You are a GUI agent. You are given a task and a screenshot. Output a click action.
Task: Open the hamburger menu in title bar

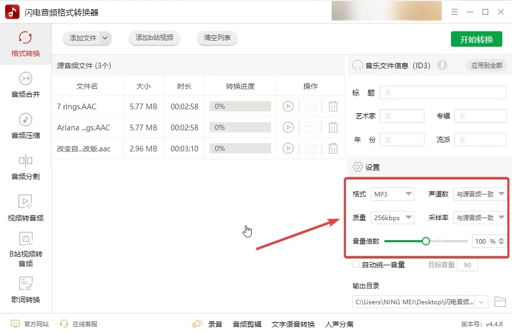(x=454, y=12)
